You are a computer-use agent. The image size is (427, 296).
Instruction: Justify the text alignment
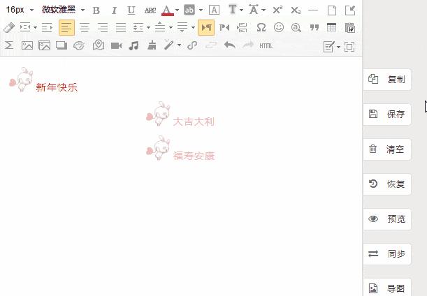121,27
